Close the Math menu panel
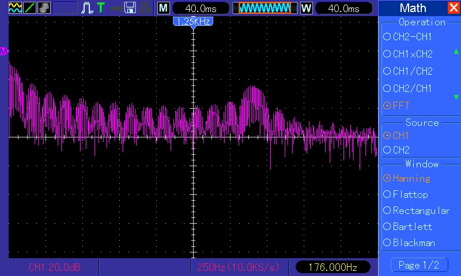The height and width of the screenshot is (276, 461). click(x=454, y=8)
